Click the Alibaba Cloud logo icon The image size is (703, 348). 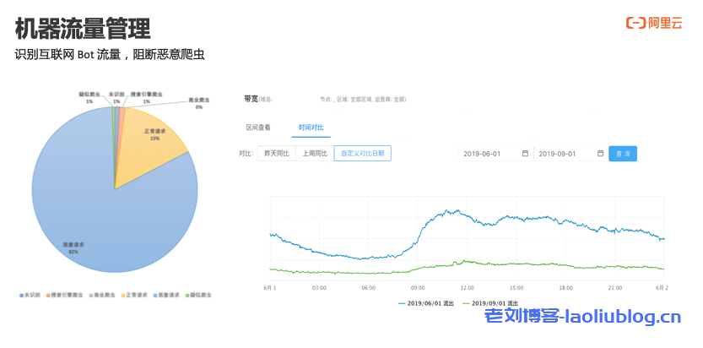tap(635, 23)
